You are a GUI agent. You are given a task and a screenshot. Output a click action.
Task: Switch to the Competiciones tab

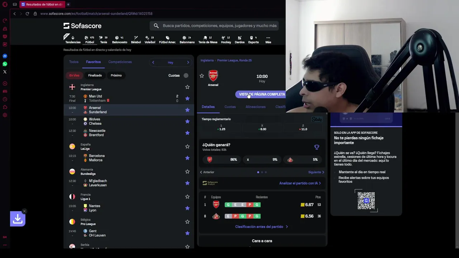(x=120, y=62)
